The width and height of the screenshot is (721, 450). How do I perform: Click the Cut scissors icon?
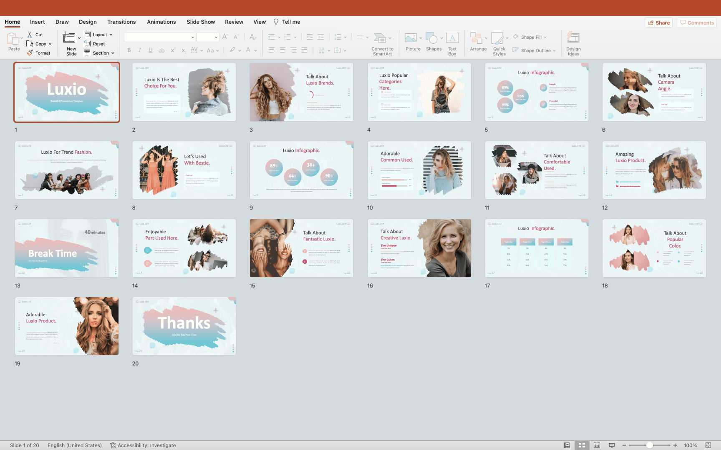[x=30, y=35]
